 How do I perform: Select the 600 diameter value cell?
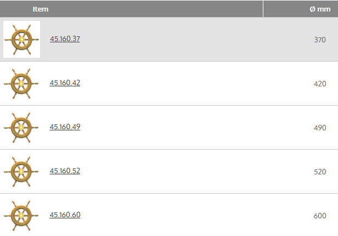(320, 216)
